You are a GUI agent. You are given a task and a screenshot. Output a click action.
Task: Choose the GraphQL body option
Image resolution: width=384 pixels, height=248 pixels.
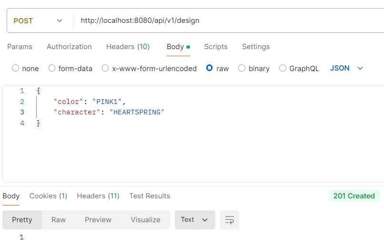tap(283, 68)
